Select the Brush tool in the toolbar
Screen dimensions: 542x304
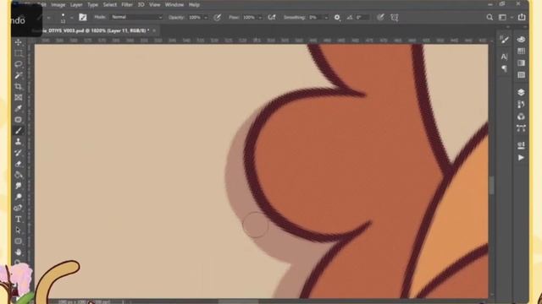point(19,131)
